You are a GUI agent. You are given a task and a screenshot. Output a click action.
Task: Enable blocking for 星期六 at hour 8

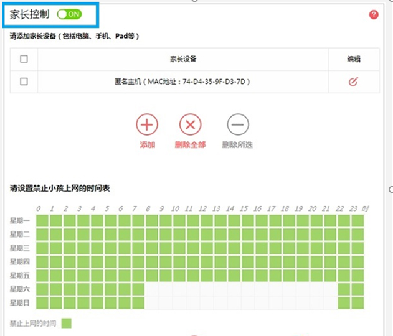151,289
